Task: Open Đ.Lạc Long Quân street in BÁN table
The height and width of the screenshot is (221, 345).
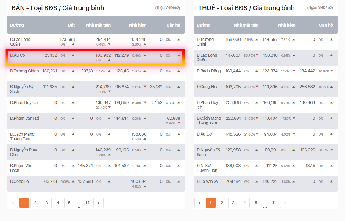Action: (x=20, y=42)
